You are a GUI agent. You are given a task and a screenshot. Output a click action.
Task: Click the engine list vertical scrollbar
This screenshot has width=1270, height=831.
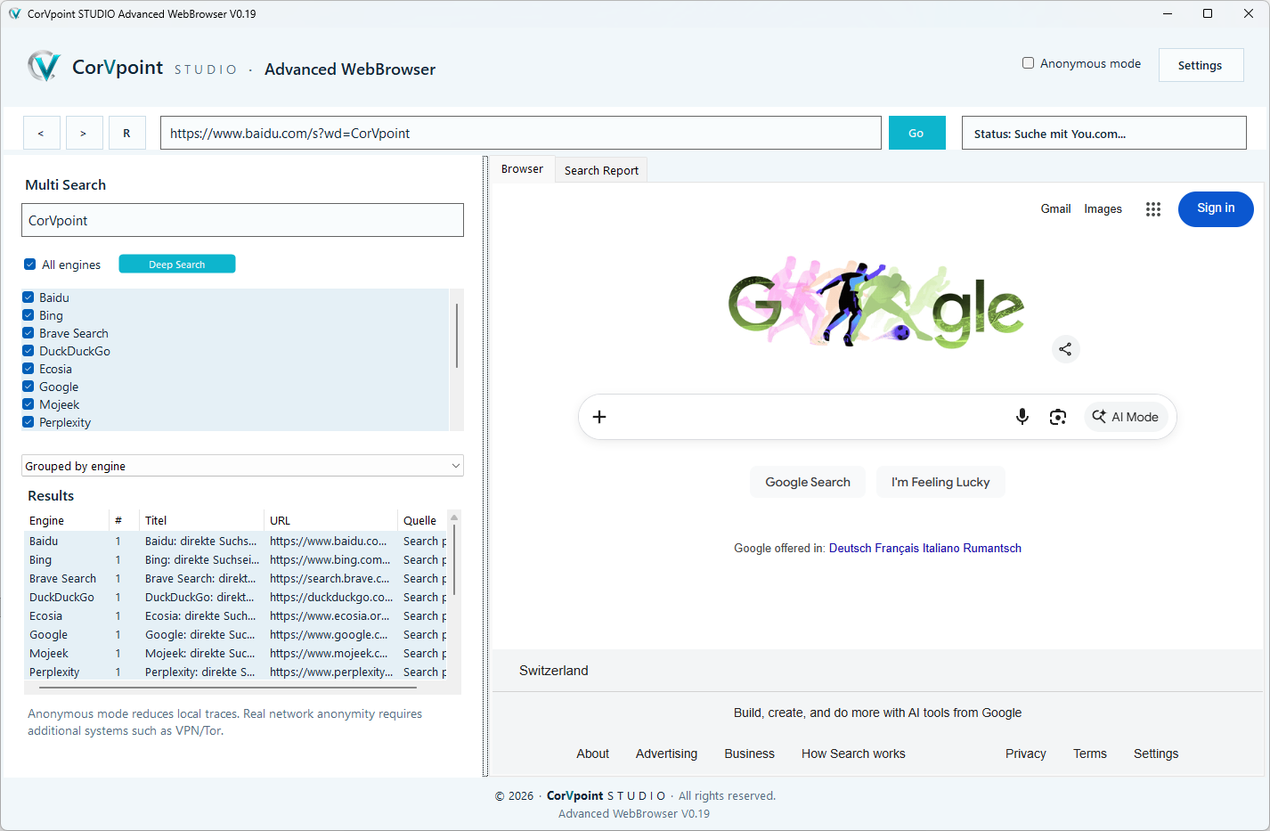(457, 336)
